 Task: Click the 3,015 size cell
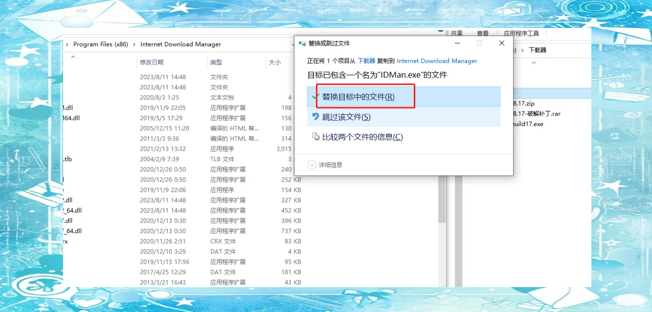284,149
